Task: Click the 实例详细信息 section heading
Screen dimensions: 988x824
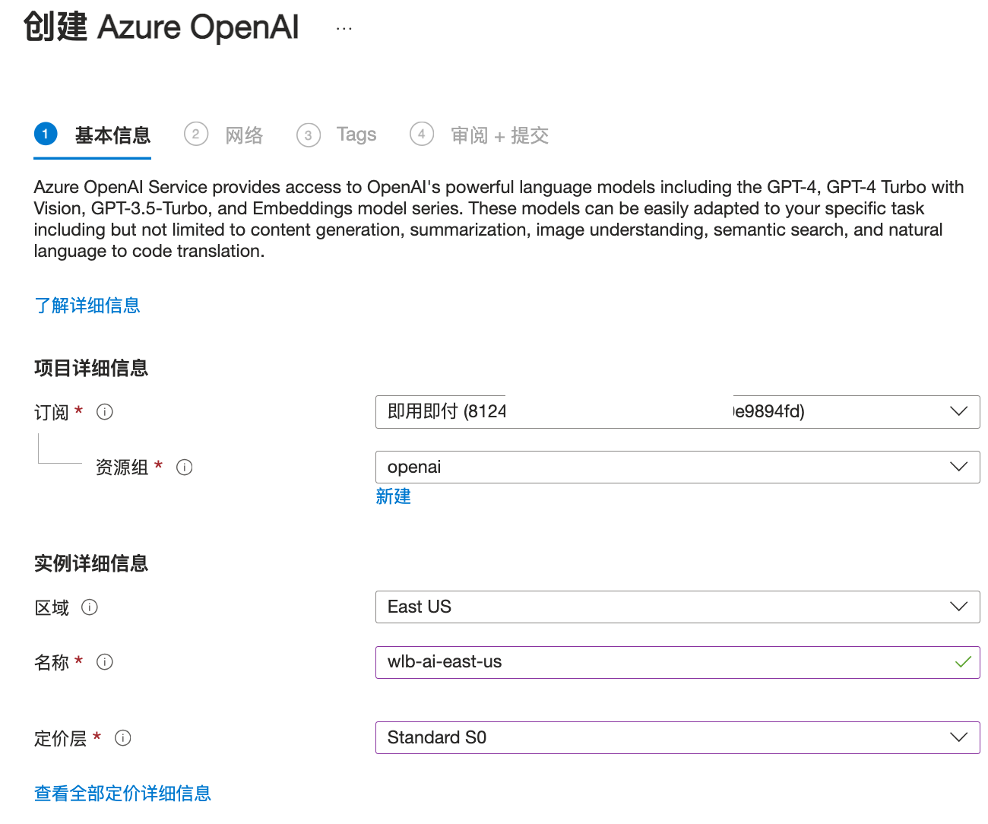Action: [x=91, y=563]
